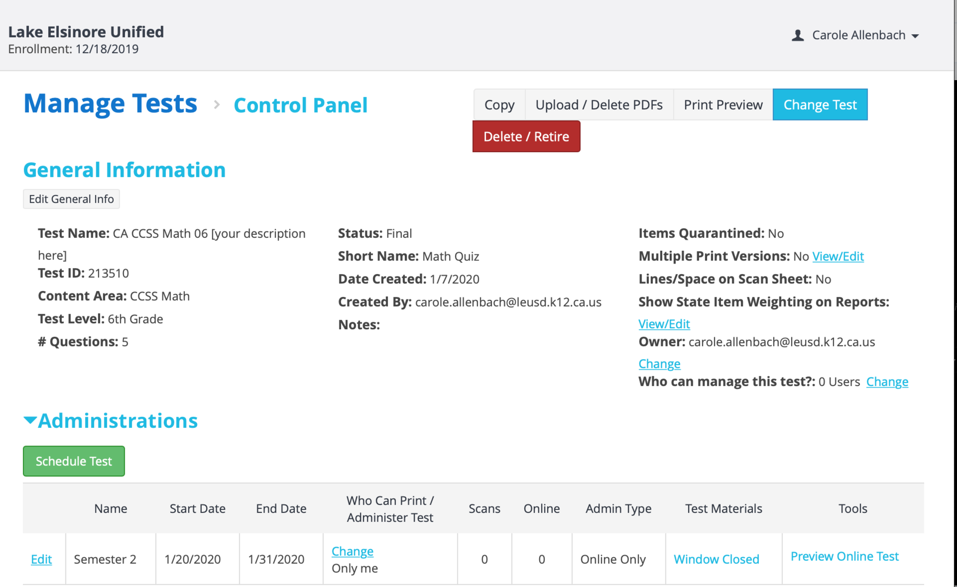Open Upload / Delete PDFs

(x=599, y=105)
